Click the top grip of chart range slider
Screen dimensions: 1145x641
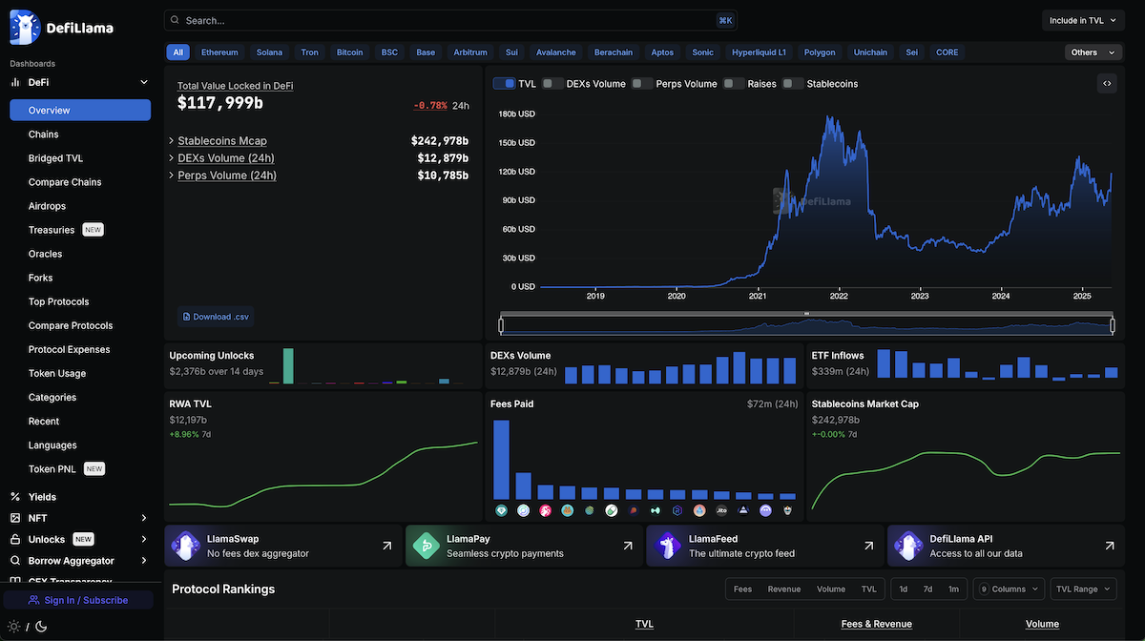806,314
